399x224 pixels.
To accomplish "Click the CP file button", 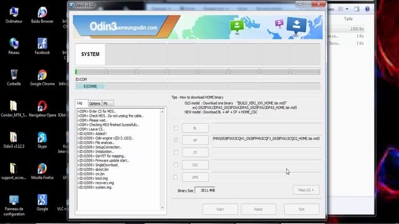I will 195,152.
